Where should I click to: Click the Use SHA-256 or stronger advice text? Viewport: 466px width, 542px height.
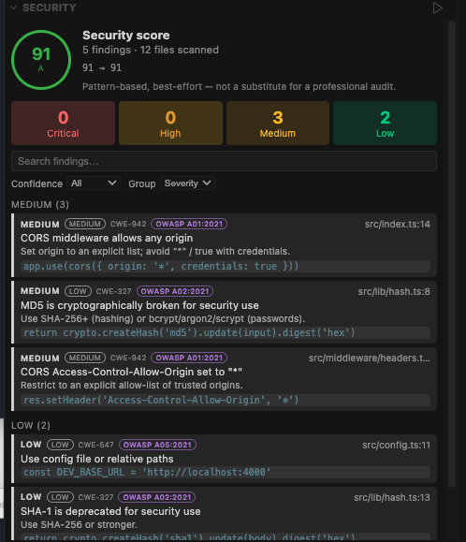point(80,525)
